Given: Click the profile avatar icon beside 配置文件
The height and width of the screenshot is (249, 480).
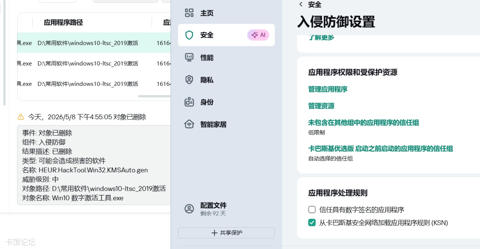Looking at the screenshot, I should (x=189, y=209).
